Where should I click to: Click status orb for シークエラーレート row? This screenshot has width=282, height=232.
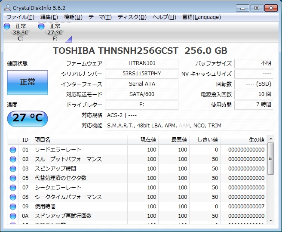pos(13,188)
